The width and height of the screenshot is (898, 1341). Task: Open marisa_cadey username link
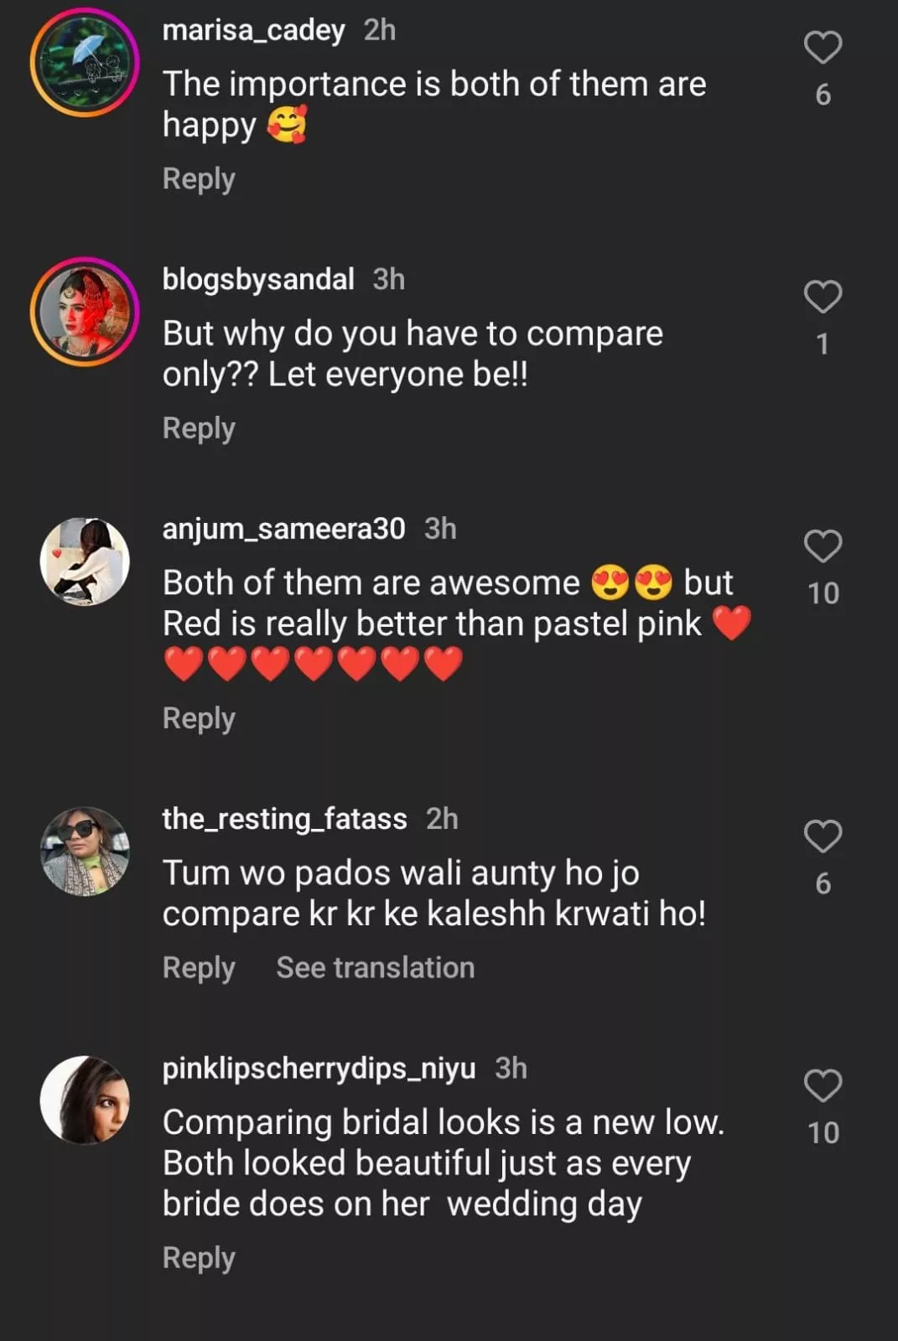[x=253, y=30]
